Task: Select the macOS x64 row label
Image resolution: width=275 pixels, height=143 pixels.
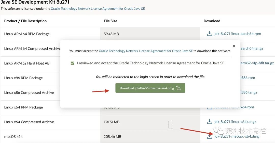Action: (x=13, y=137)
